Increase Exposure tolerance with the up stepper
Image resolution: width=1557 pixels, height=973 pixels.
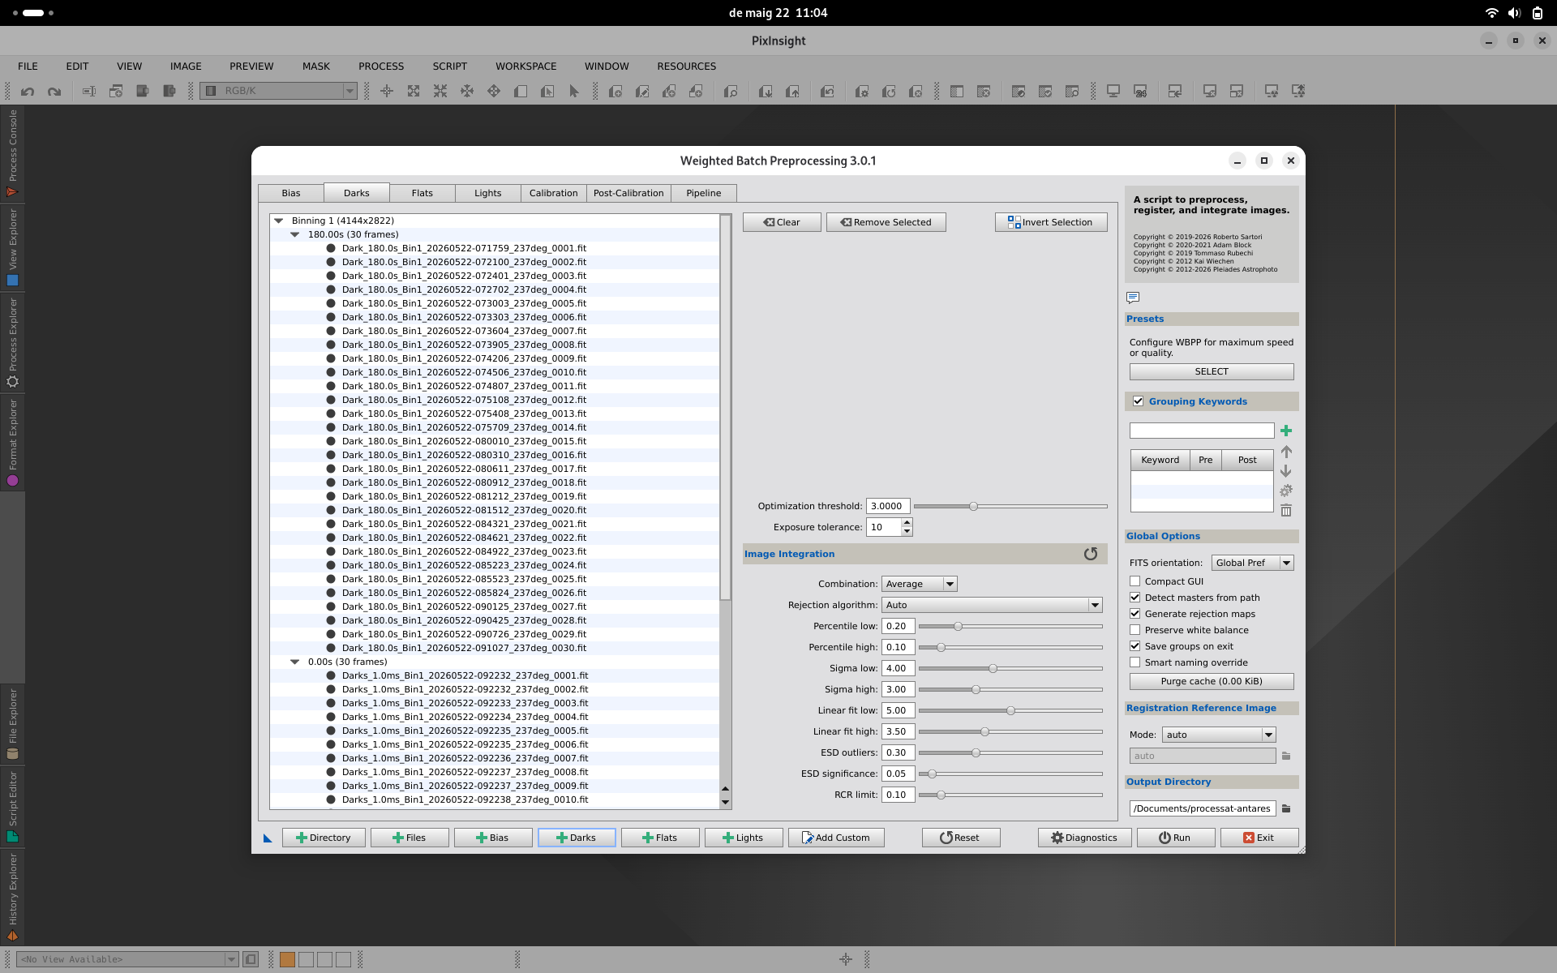coord(907,523)
